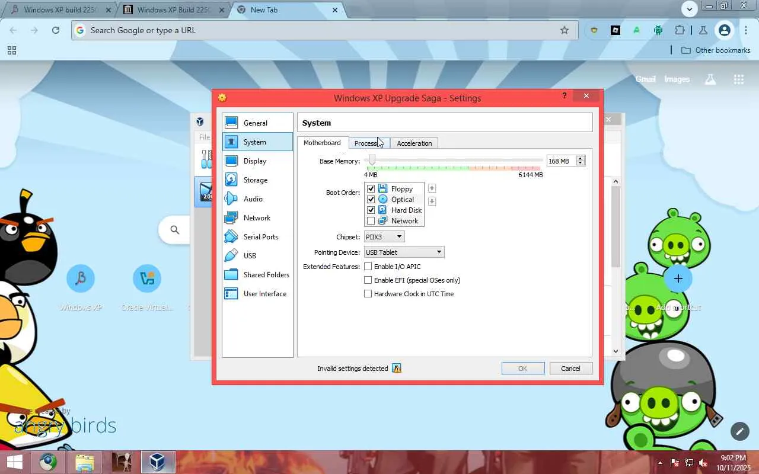
Task: Select the System category in sidebar
Action: [257, 142]
